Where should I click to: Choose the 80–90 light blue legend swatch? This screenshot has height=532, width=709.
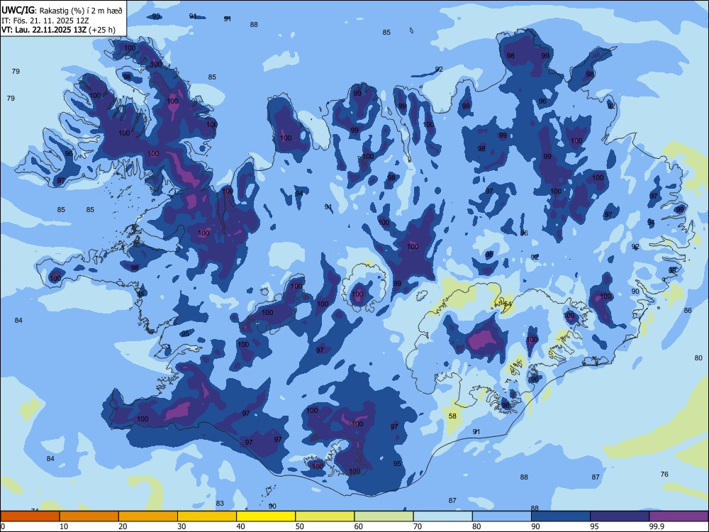click(502, 516)
